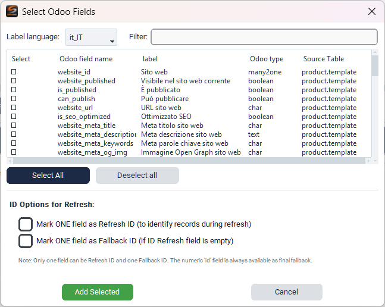Click the Deselect all button
The width and height of the screenshot is (385, 307).
pyautogui.click(x=137, y=176)
